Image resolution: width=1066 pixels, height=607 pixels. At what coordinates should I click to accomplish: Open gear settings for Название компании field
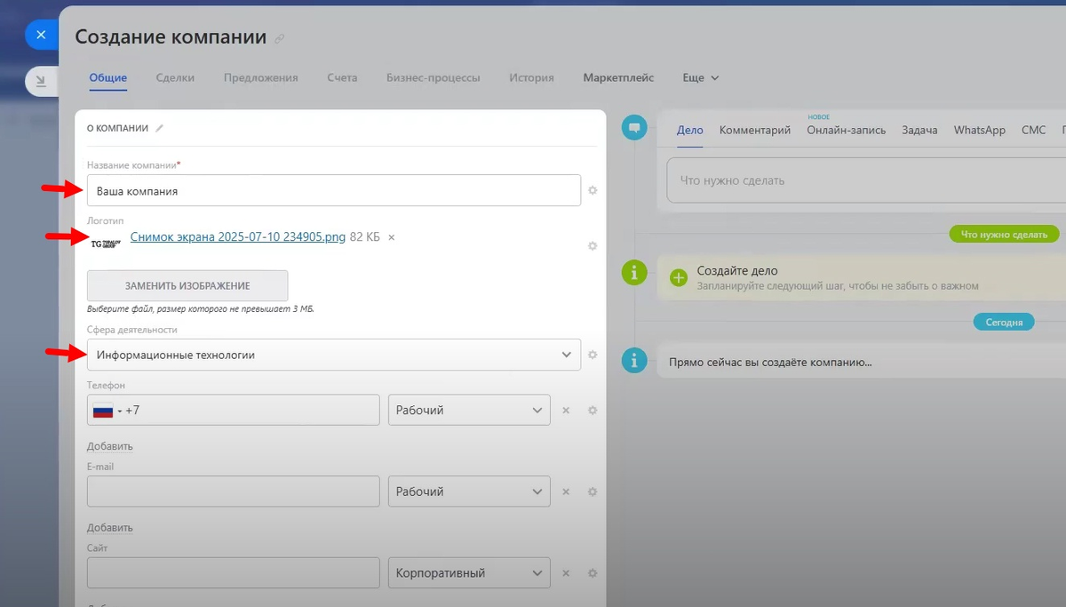tap(593, 190)
